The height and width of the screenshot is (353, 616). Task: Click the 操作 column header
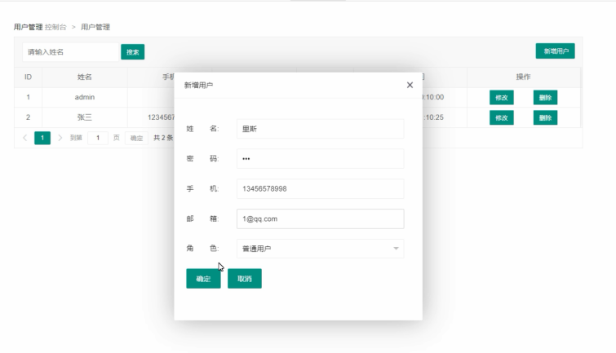523,77
